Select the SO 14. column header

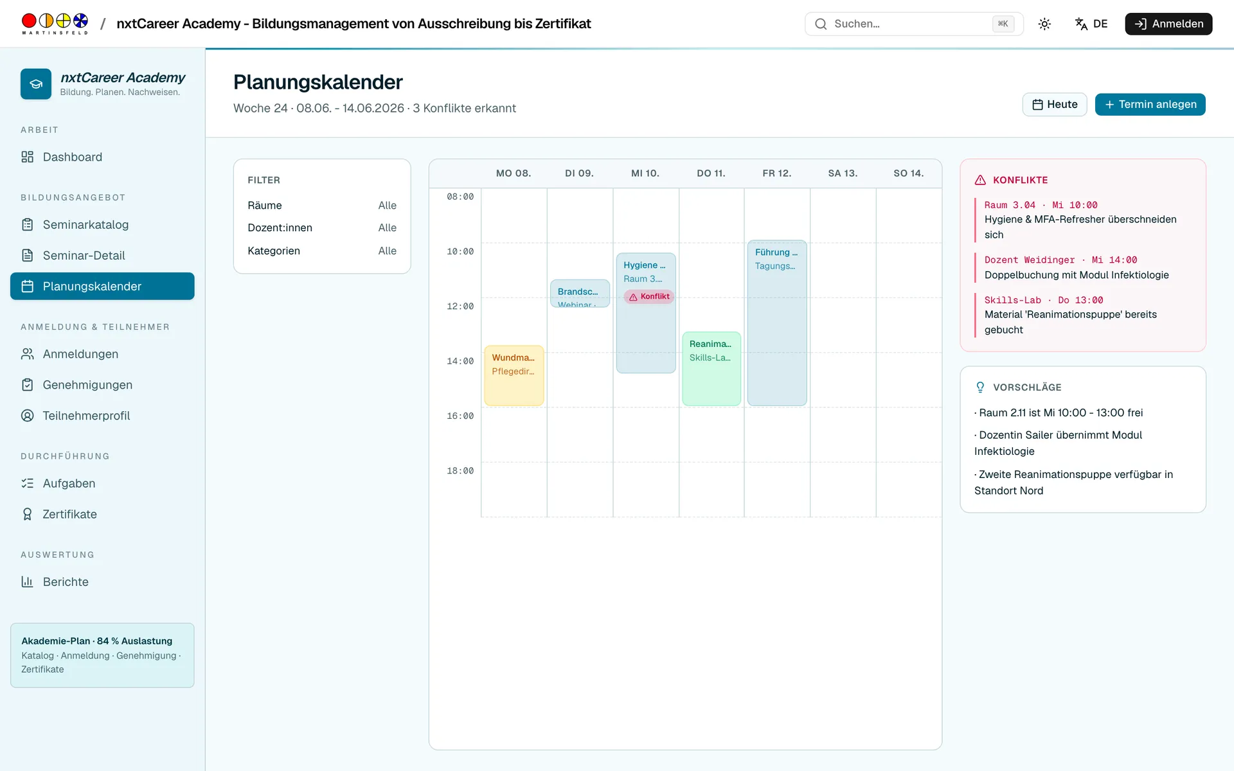(x=909, y=173)
